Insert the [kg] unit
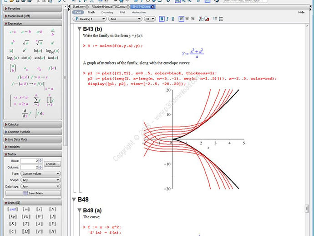This screenshot has width=314, height=236. [13, 216]
